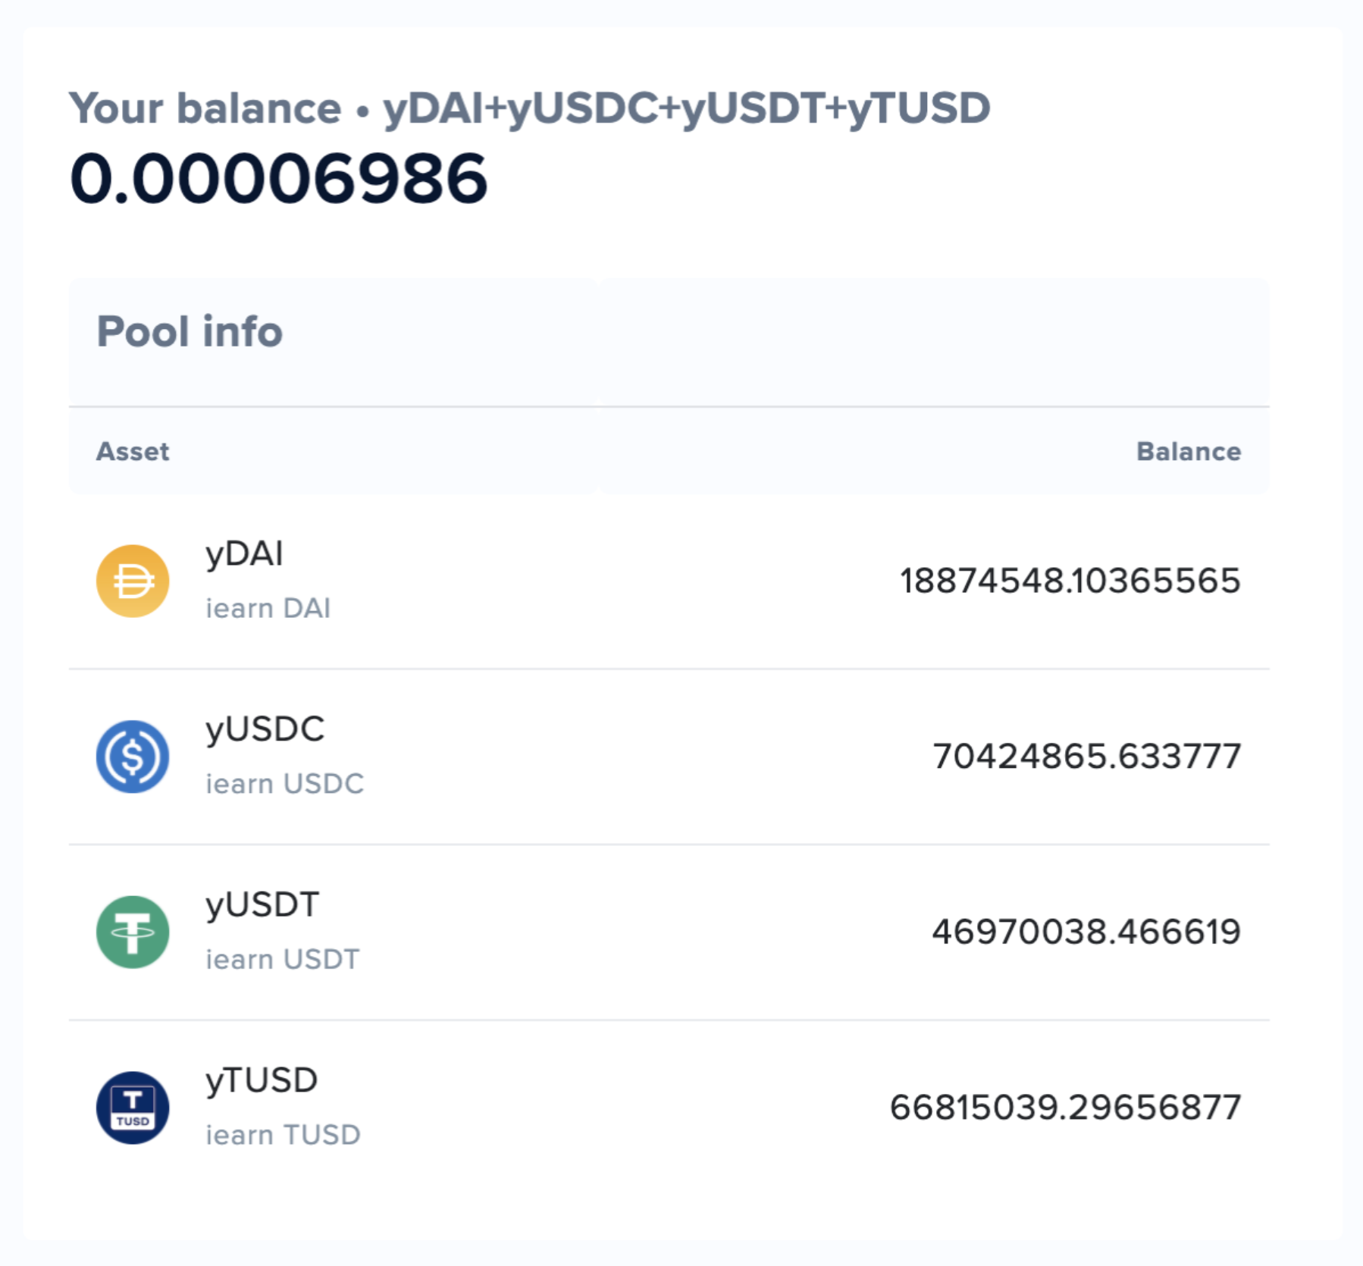Click the yDAI orange coin icon
Viewport: 1363px width, 1266px height.
point(133,581)
